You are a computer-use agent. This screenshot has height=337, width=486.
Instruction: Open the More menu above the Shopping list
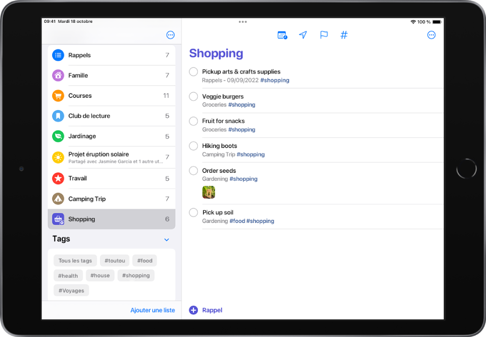[x=431, y=35]
